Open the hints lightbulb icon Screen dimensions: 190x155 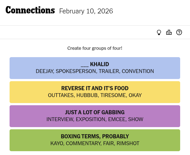pos(159,33)
